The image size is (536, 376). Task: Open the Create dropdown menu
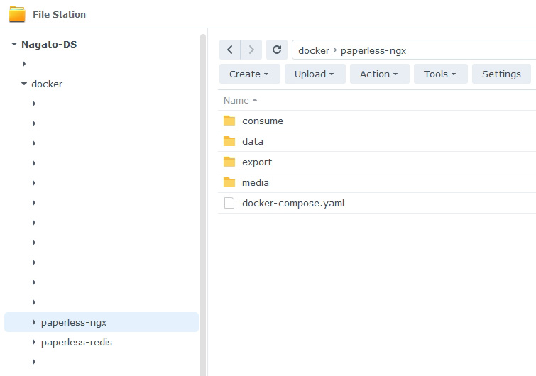(x=249, y=74)
